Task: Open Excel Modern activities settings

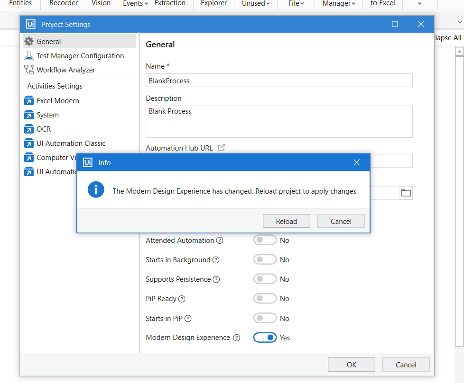Action: [x=80, y=101]
